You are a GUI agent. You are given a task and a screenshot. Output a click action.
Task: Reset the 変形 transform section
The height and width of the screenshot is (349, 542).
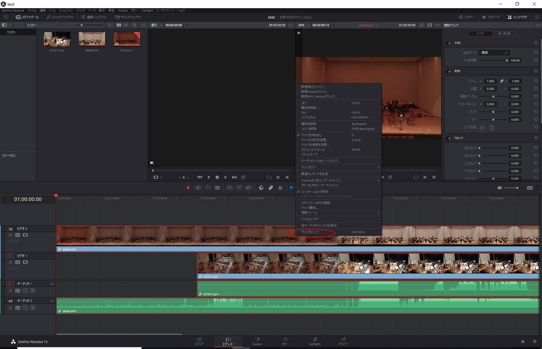pyautogui.click(x=536, y=71)
